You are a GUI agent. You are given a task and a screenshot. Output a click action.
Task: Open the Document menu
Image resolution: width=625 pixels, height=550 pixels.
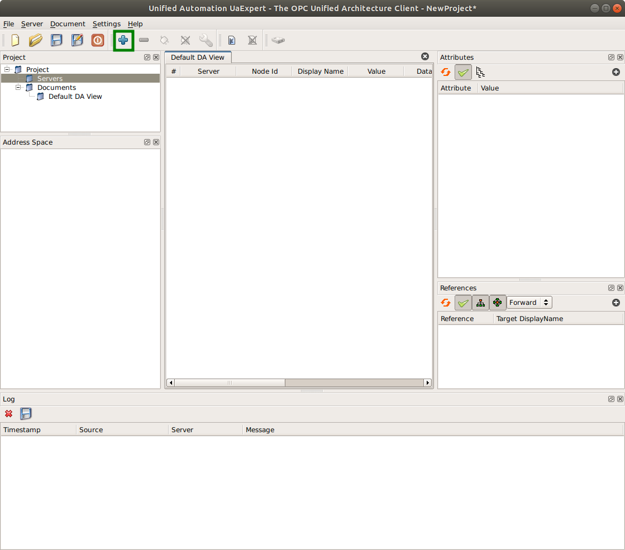pos(68,24)
